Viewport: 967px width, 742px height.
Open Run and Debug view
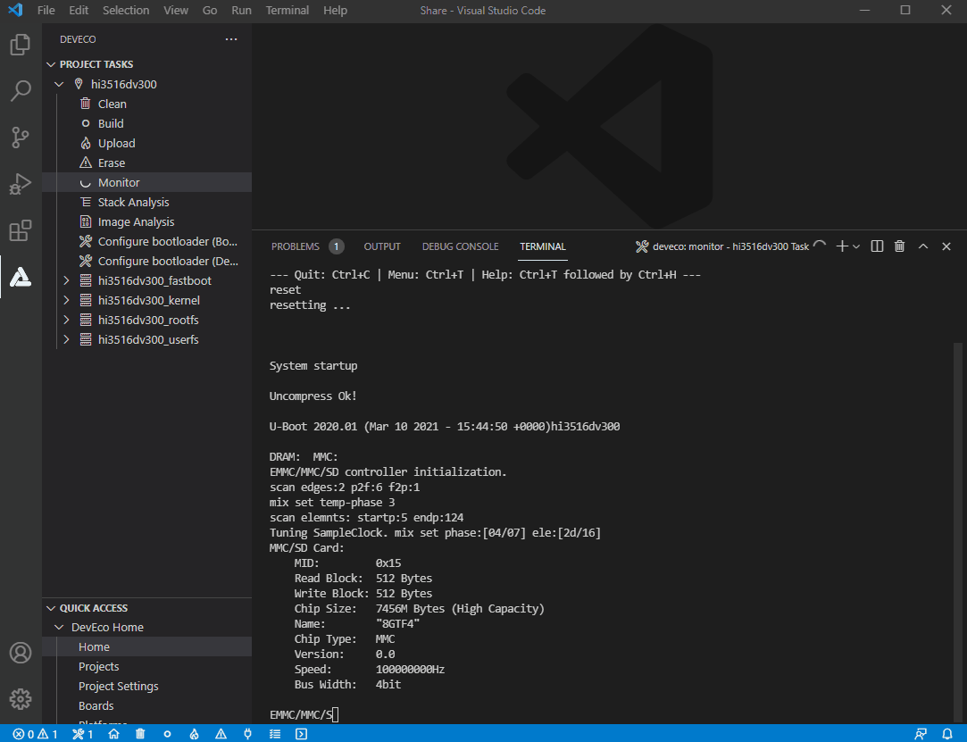pyautogui.click(x=21, y=184)
